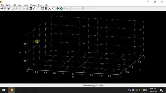Click the framed box view icon

click(43, 9)
